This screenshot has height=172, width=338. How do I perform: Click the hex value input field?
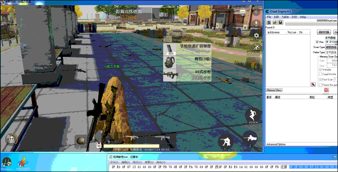[331, 42]
